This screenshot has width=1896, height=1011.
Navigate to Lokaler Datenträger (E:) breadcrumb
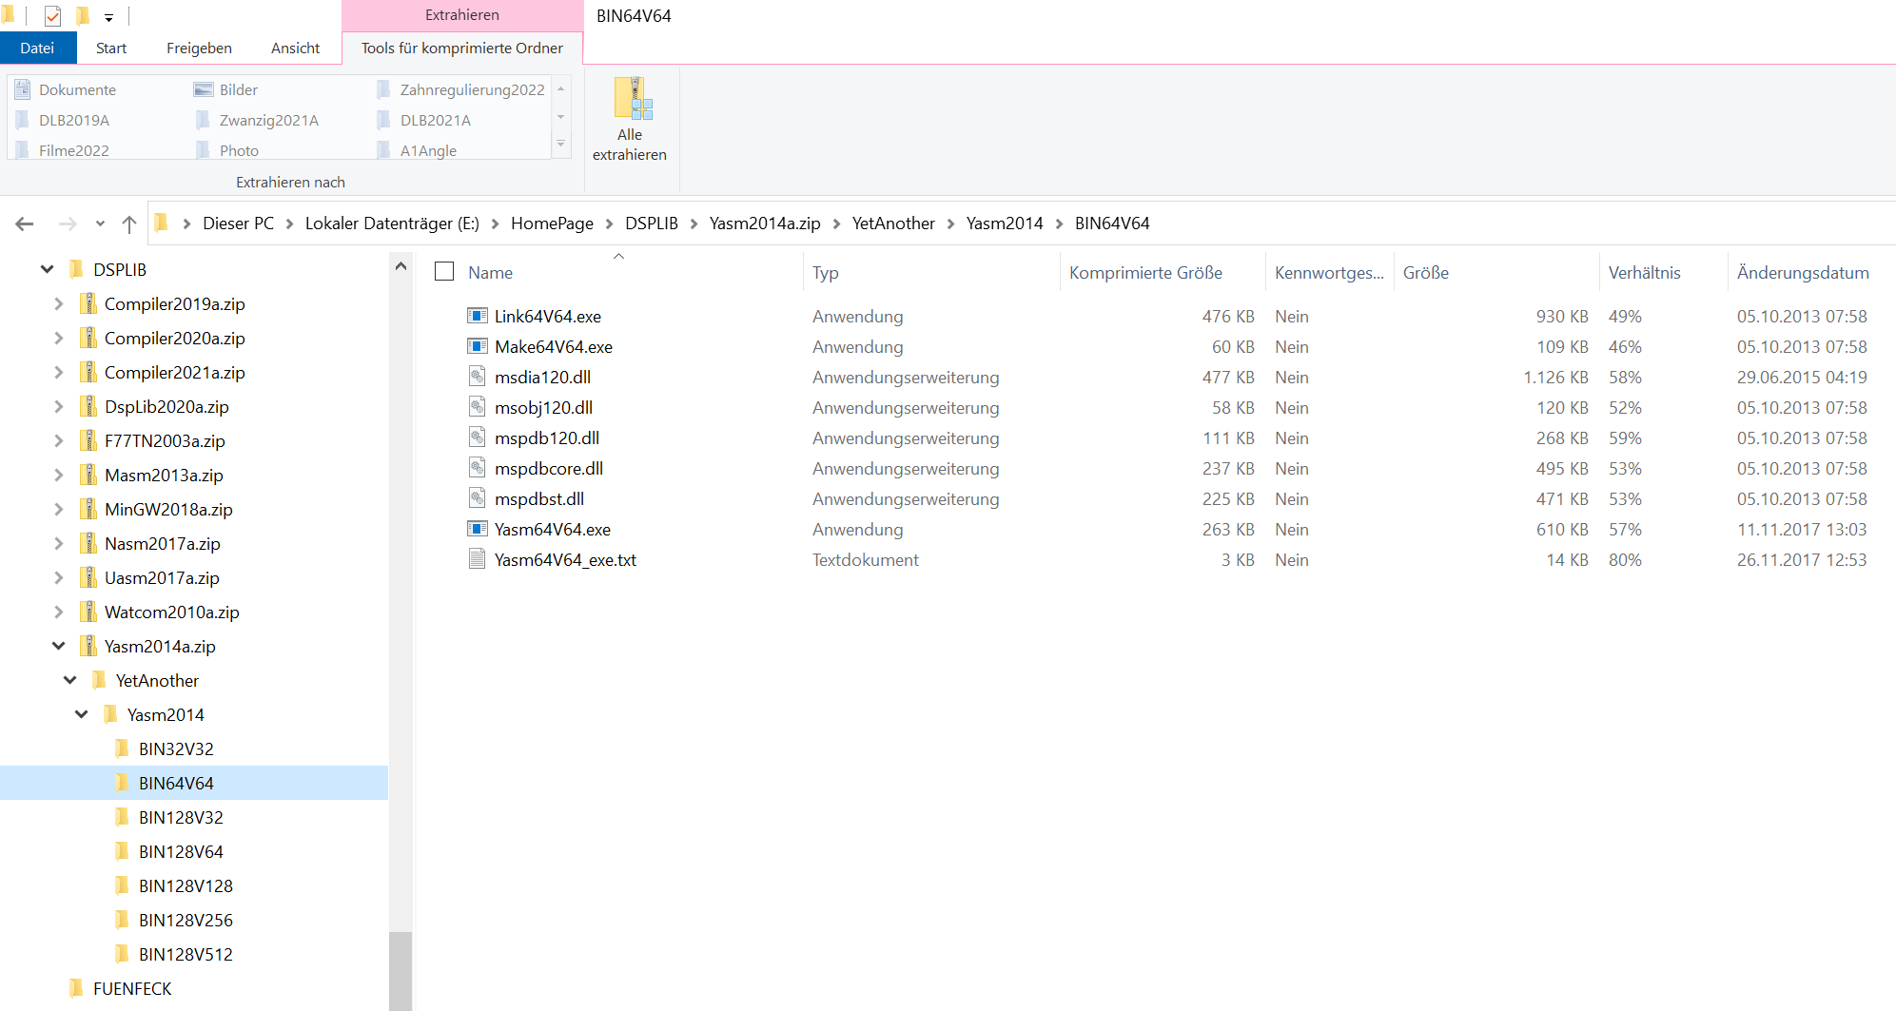392,224
